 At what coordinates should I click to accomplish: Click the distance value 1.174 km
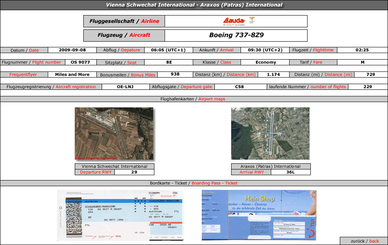[x=273, y=74]
